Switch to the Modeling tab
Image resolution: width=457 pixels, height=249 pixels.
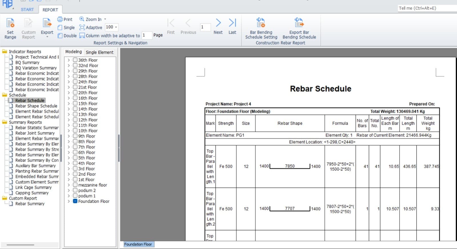[73, 52]
